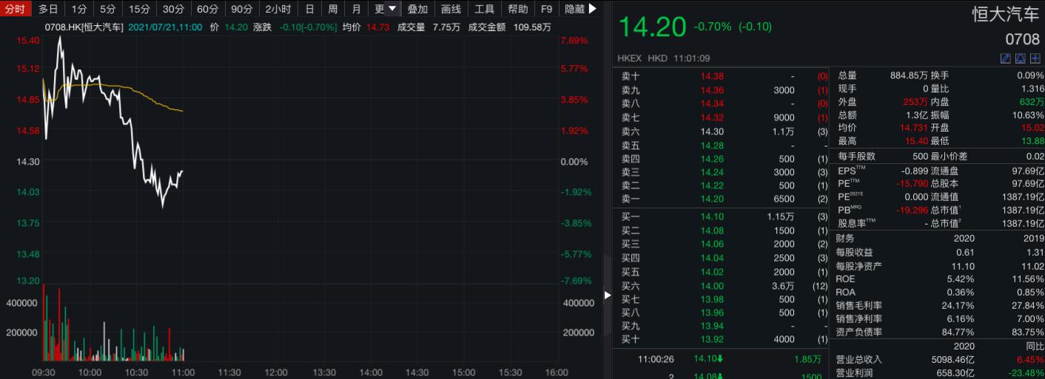Select the 分时 intraday tab
The image size is (1045, 379).
pos(16,9)
